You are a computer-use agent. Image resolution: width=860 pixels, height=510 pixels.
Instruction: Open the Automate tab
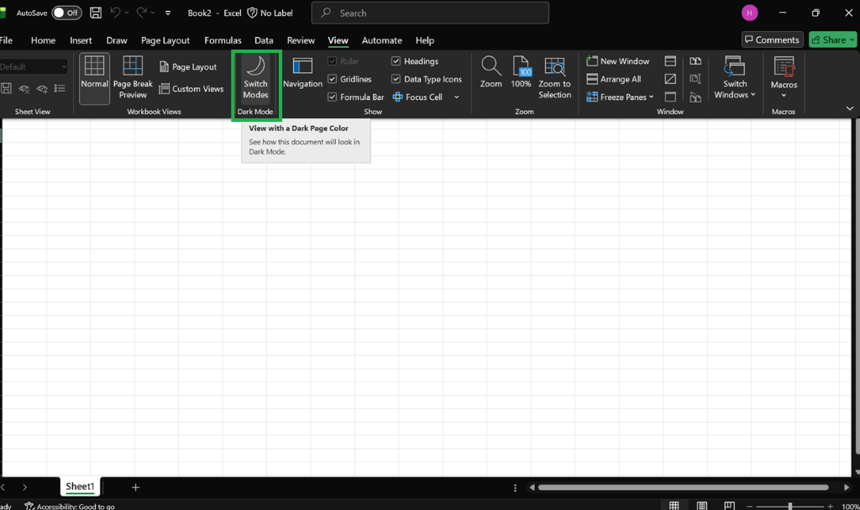coord(382,40)
